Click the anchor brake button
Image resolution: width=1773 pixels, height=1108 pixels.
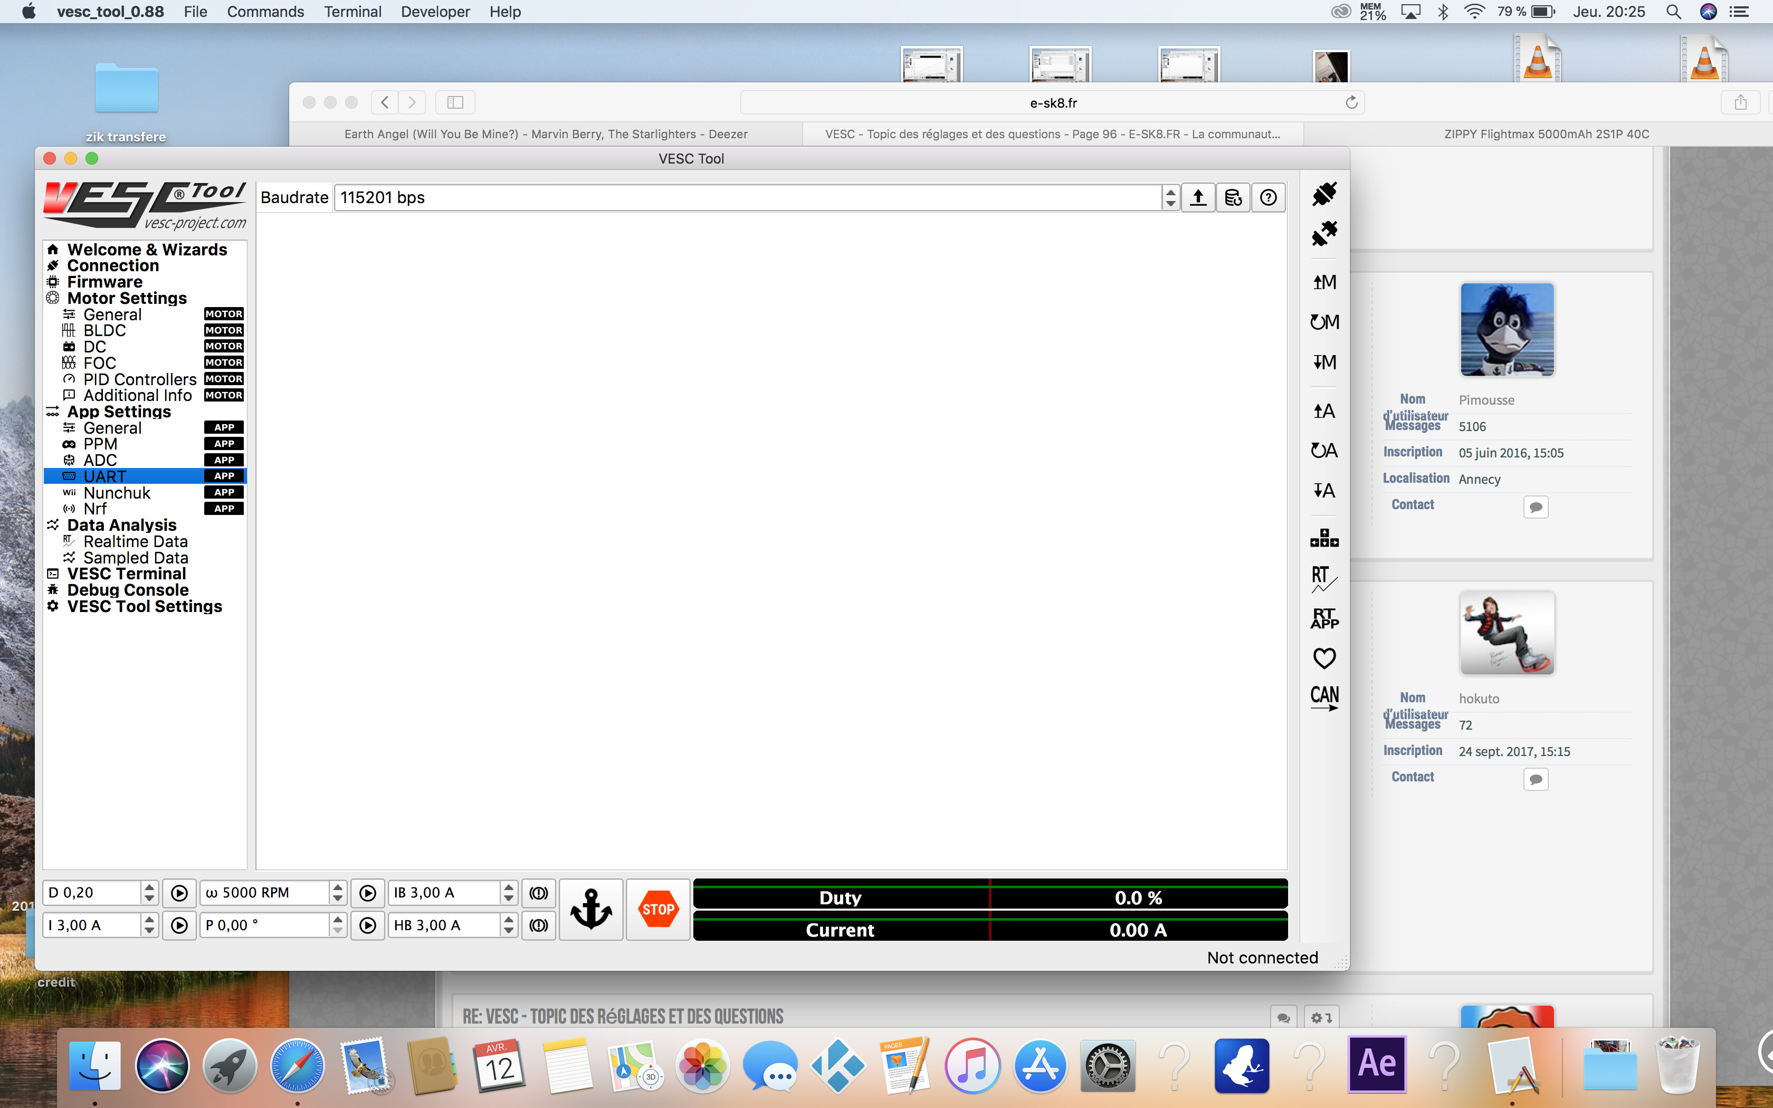pyautogui.click(x=591, y=910)
